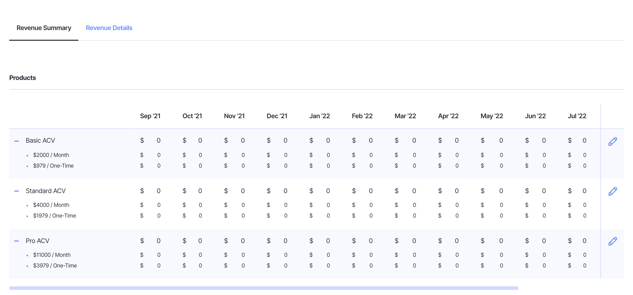
Task: Collapse the Basic ACV product row
Action: pos(17,141)
